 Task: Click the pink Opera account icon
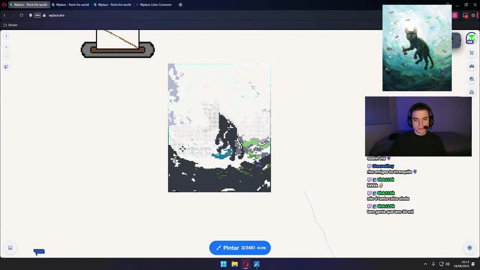click(454, 15)
